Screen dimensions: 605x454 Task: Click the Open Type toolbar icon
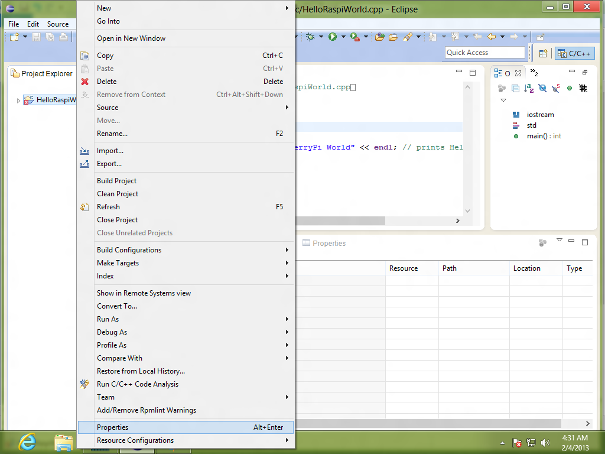click(380, 37)
